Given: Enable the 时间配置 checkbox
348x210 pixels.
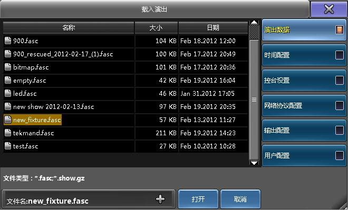Looking at the screenshot, I should click(340, 55).
